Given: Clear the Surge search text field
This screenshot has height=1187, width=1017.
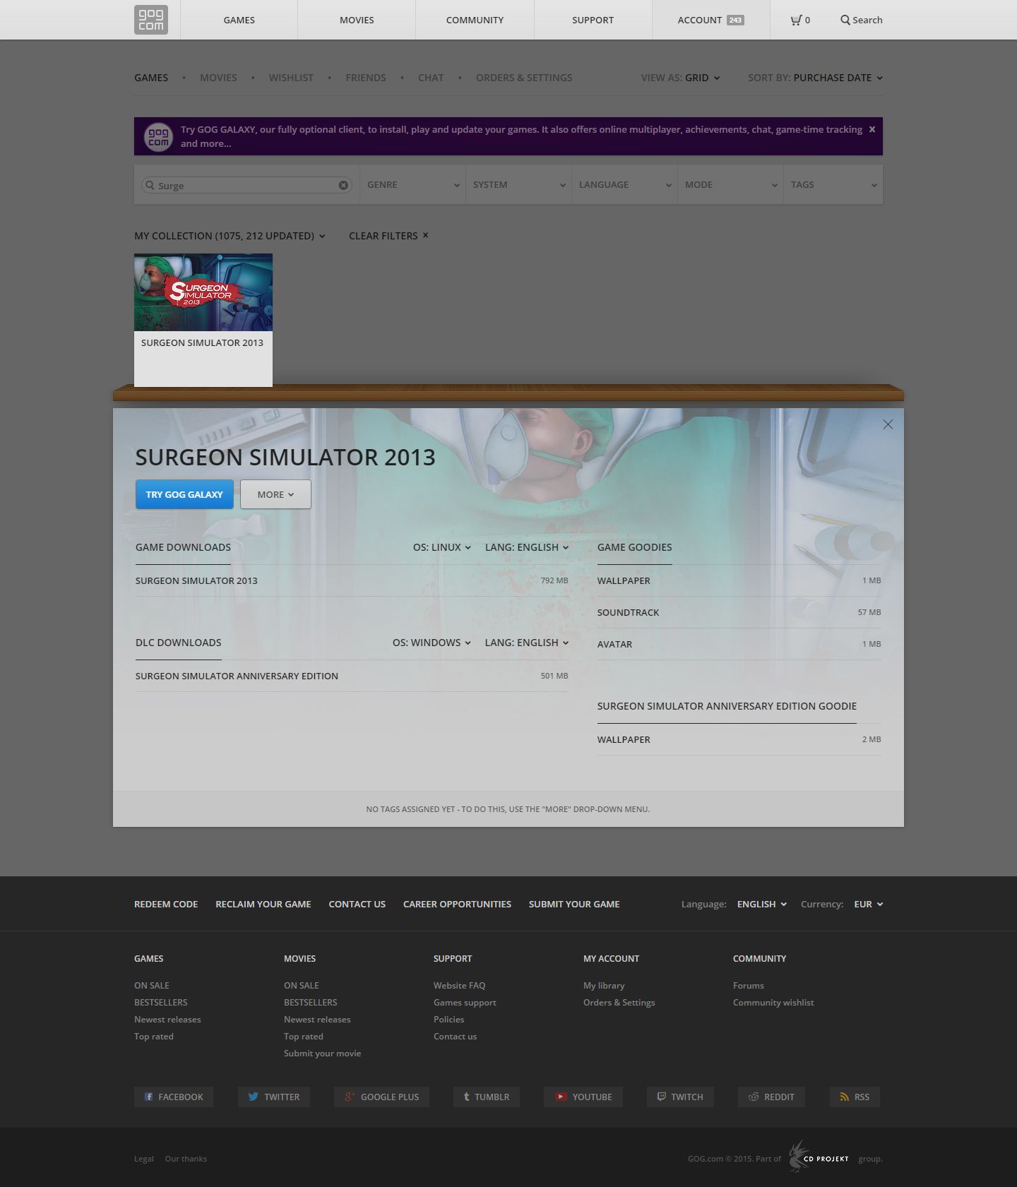Looking at the screenshot, I should coord(343,185).
